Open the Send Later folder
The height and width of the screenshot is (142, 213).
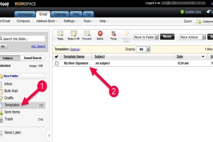pyautogui.click(x=13, y=132)
